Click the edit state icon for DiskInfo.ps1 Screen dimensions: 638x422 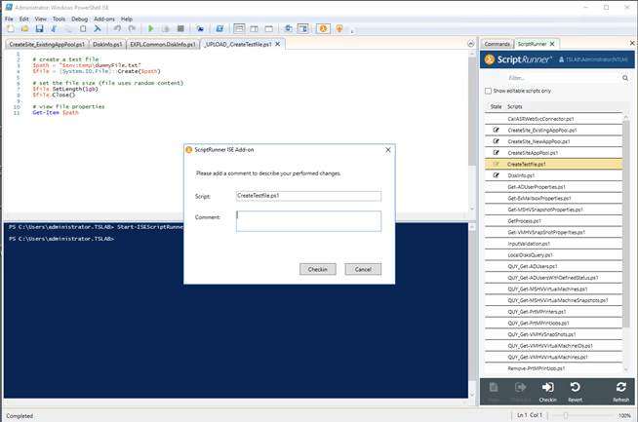(x=496, y=175)
